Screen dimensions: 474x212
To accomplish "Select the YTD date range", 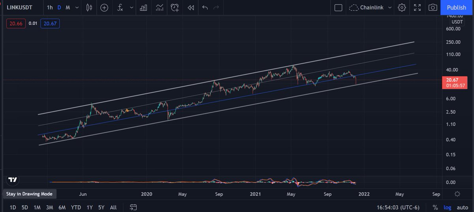I will coord(76,207).
